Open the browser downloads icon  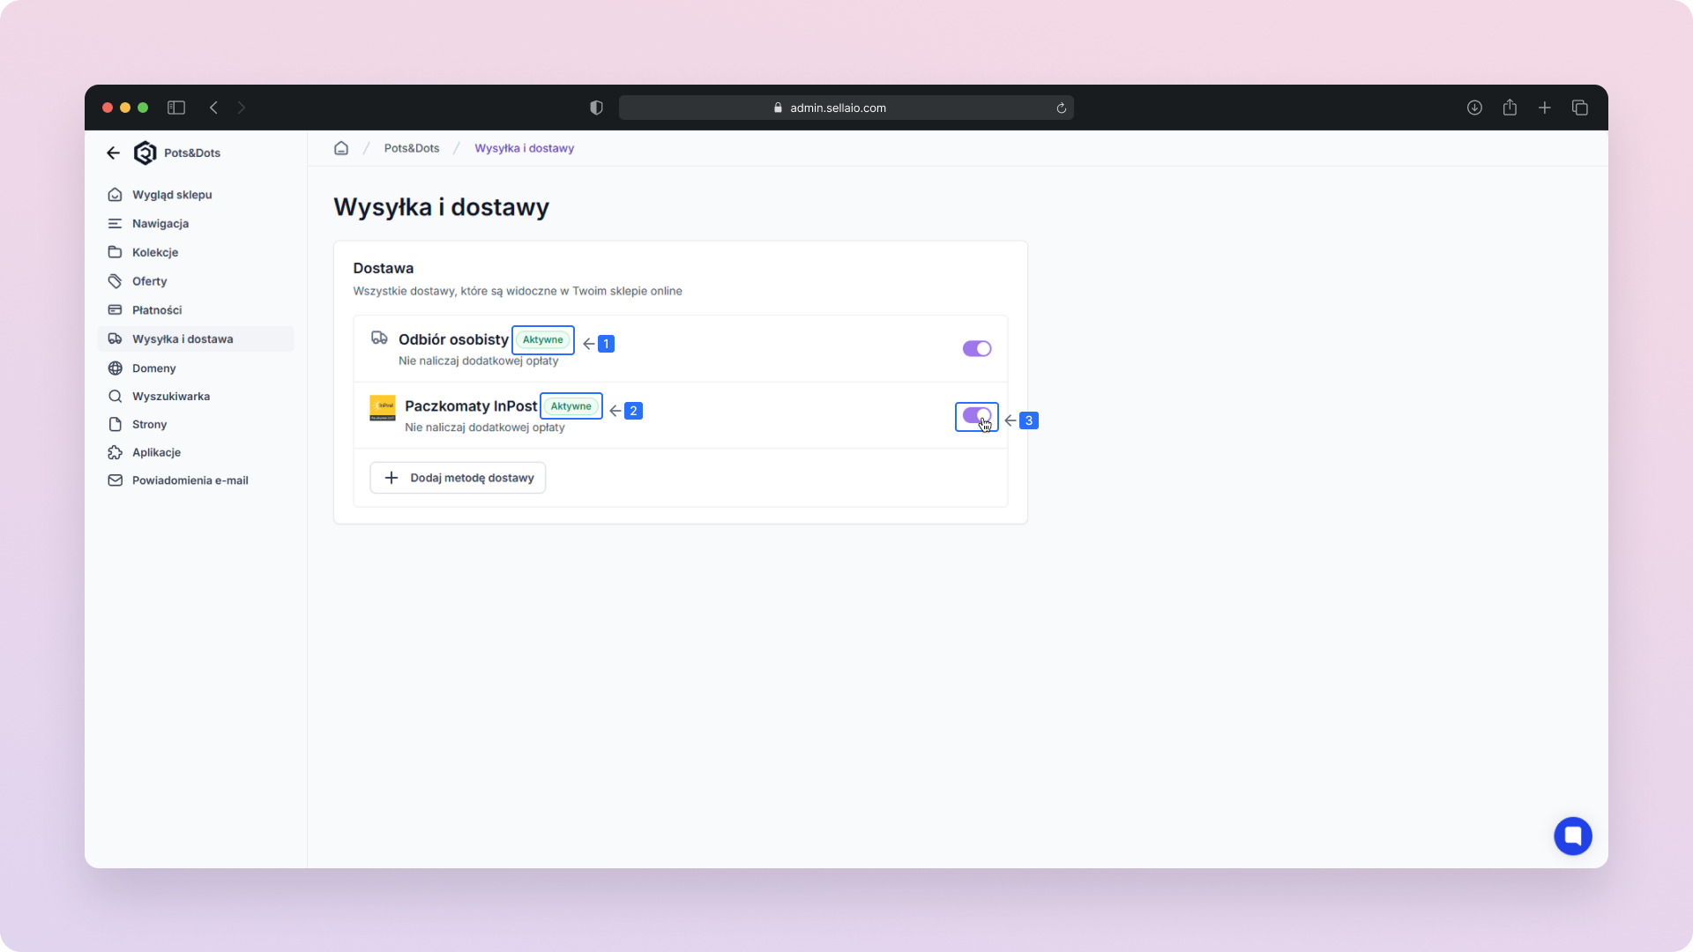[1474, 108]
